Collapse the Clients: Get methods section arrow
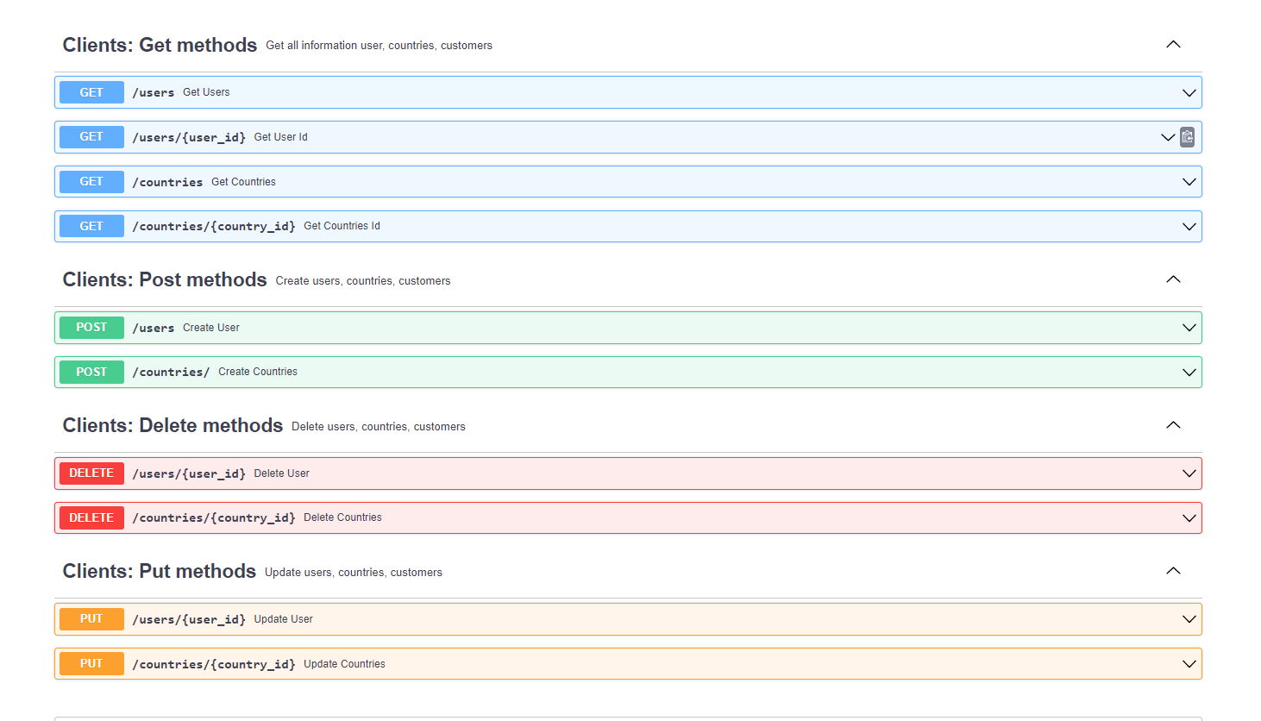This screenshot has width=1261, height=721. [x=1173, y=44]
